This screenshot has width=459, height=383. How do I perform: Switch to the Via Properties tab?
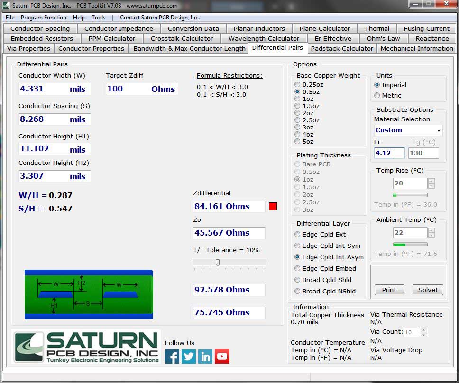click(28, 48)
